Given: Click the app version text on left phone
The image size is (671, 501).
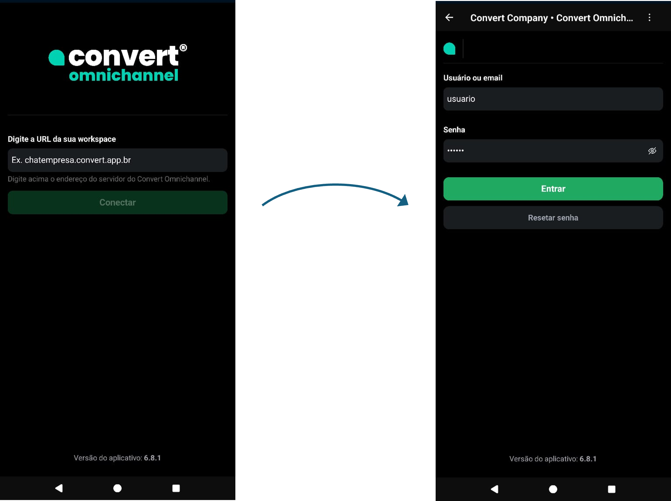Looking at the screenshot, I should (117, 458).
